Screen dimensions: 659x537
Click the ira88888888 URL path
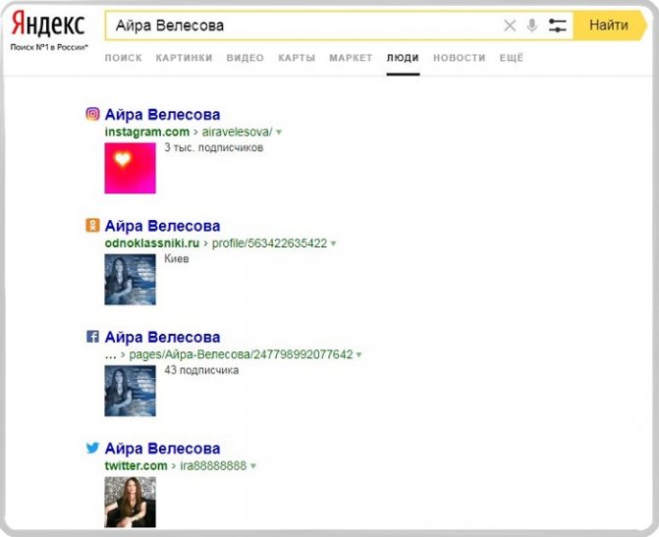(x=213, y=465)
